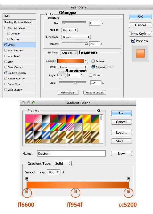This screenshot has width=153, height=214.
Task: Click the Angle dial control
Action: click(61, 75)
